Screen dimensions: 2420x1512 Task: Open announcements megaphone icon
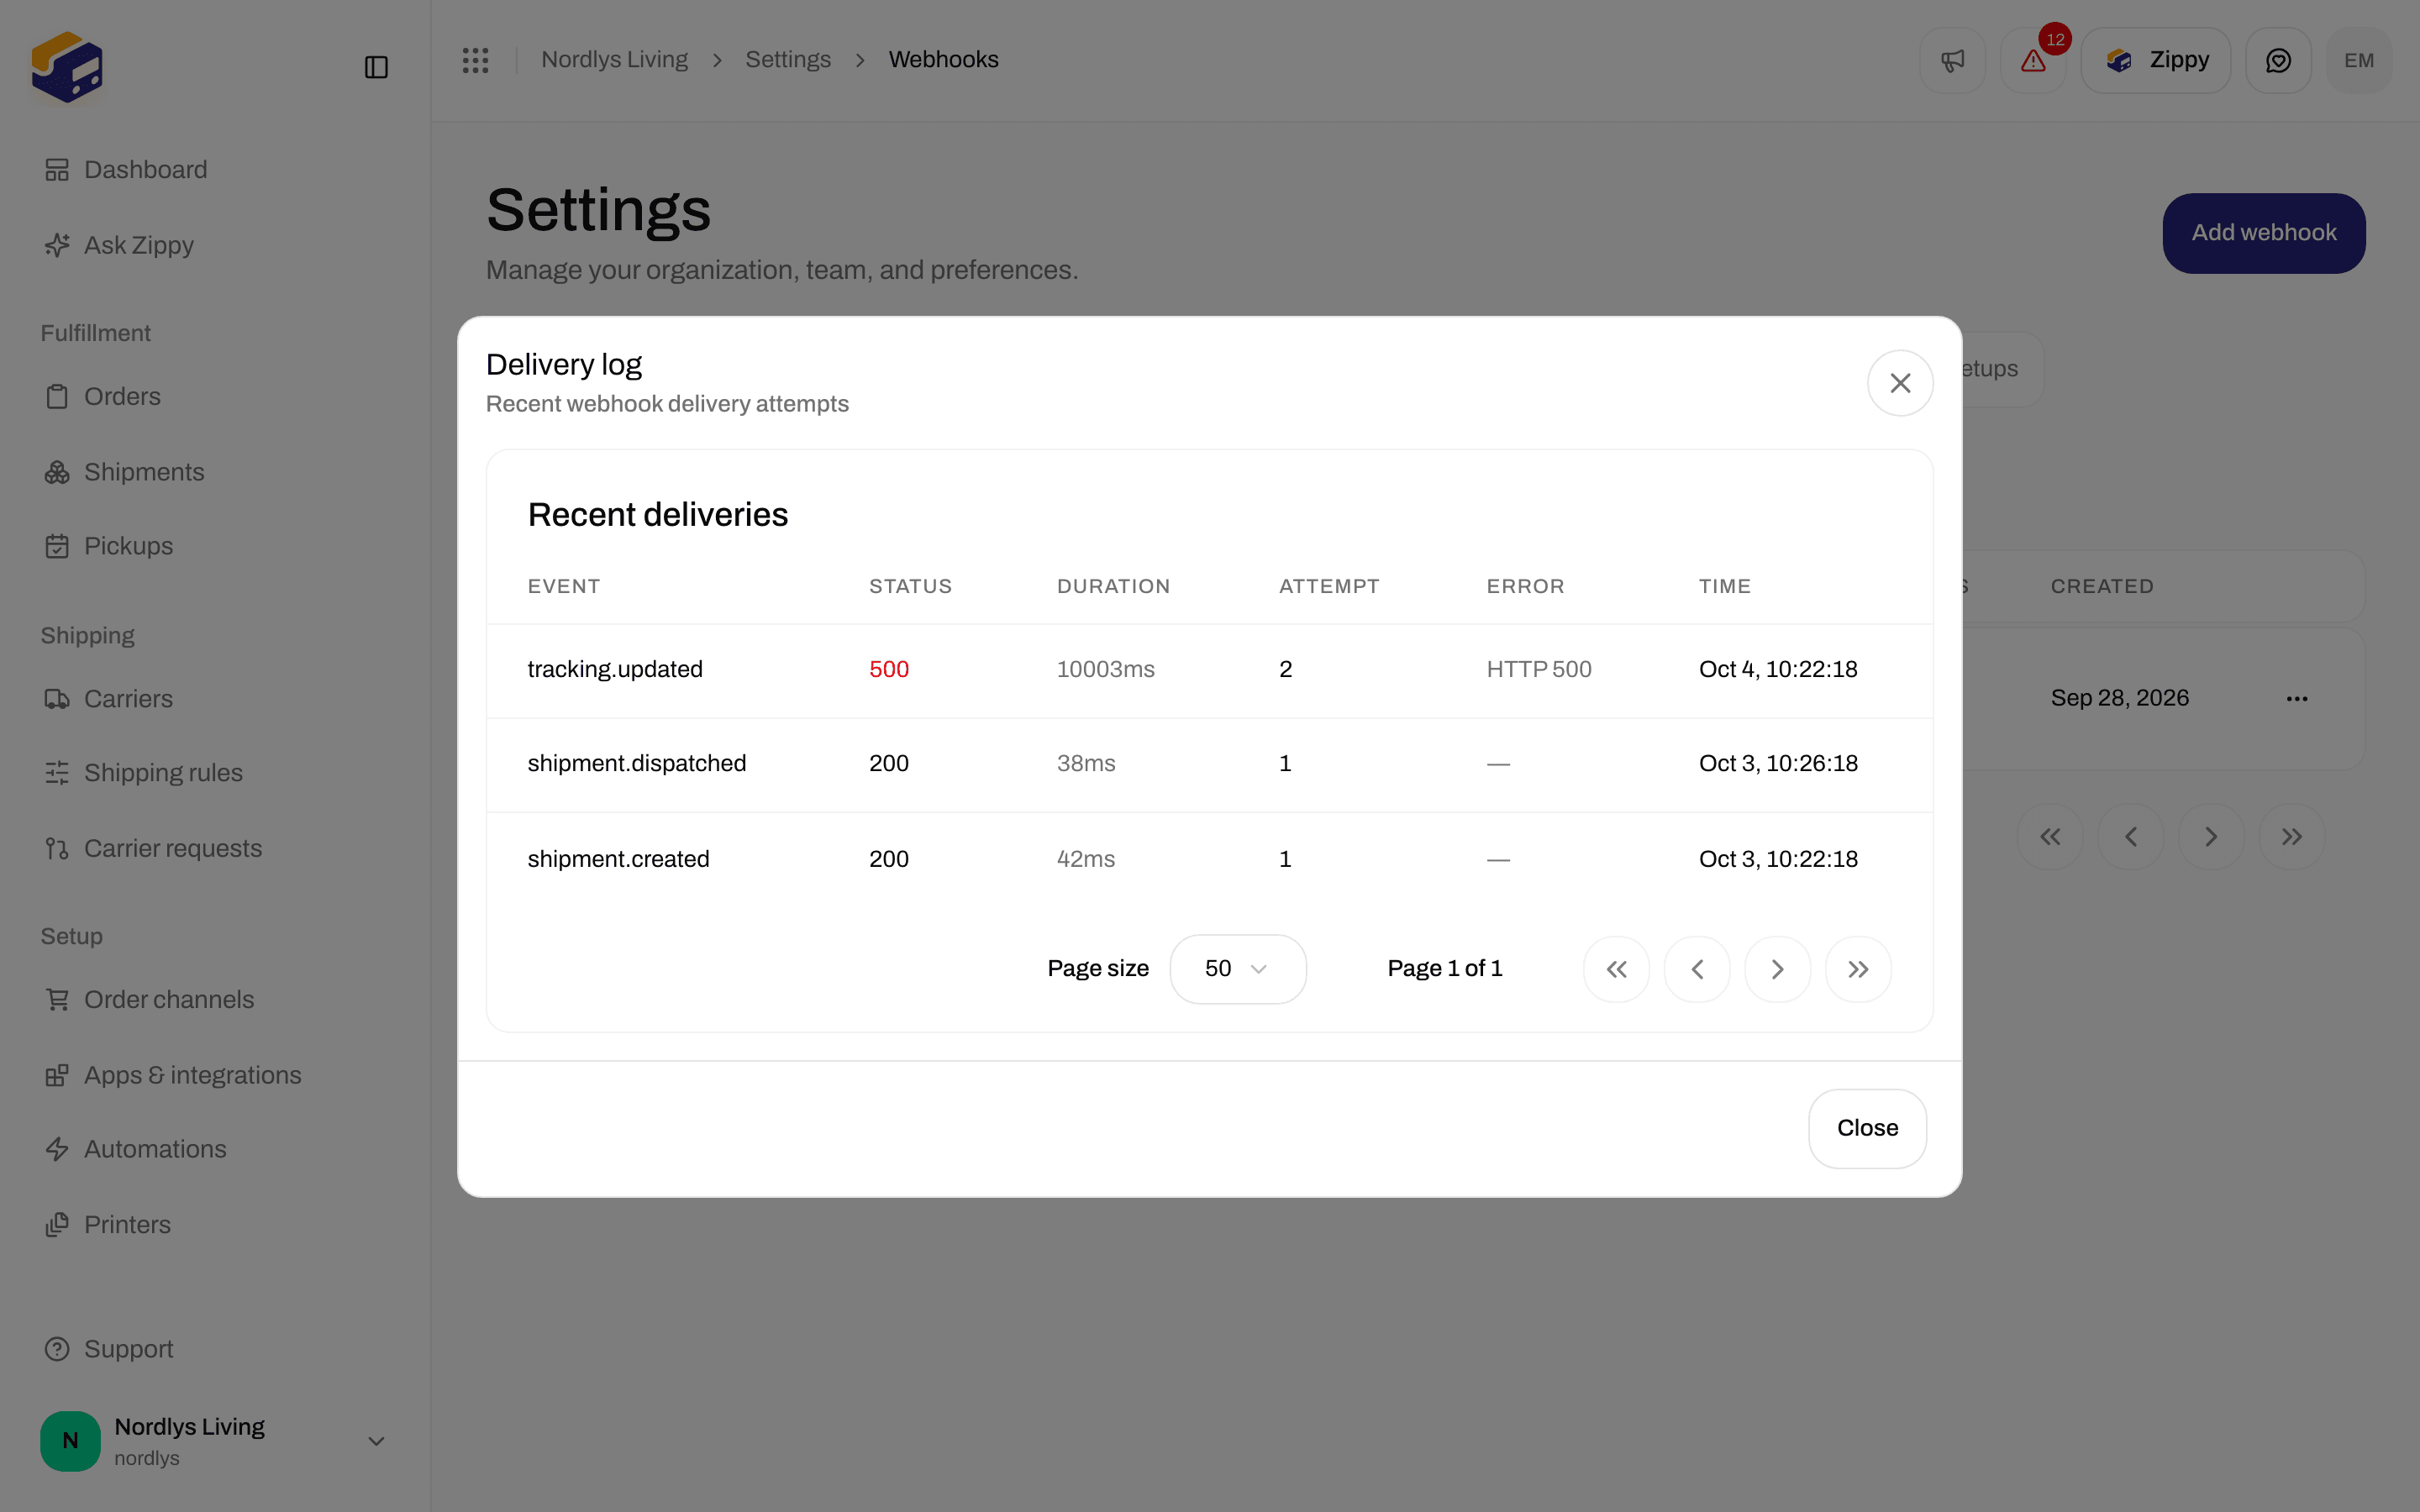coord(1952,60)
